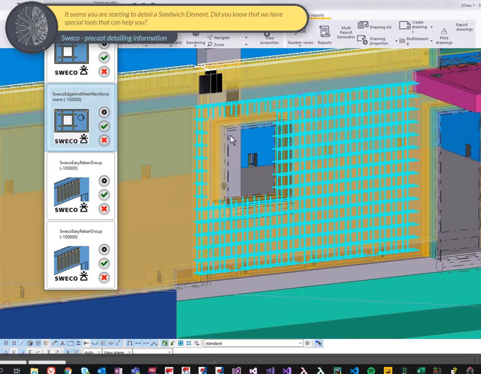
Task: Open settings for SwecoEdgeAndMeshReinforcement suggestion
Action: click(x=104, y=112)
